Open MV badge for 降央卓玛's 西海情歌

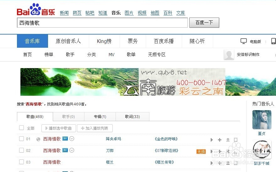[x=65, y=139]
